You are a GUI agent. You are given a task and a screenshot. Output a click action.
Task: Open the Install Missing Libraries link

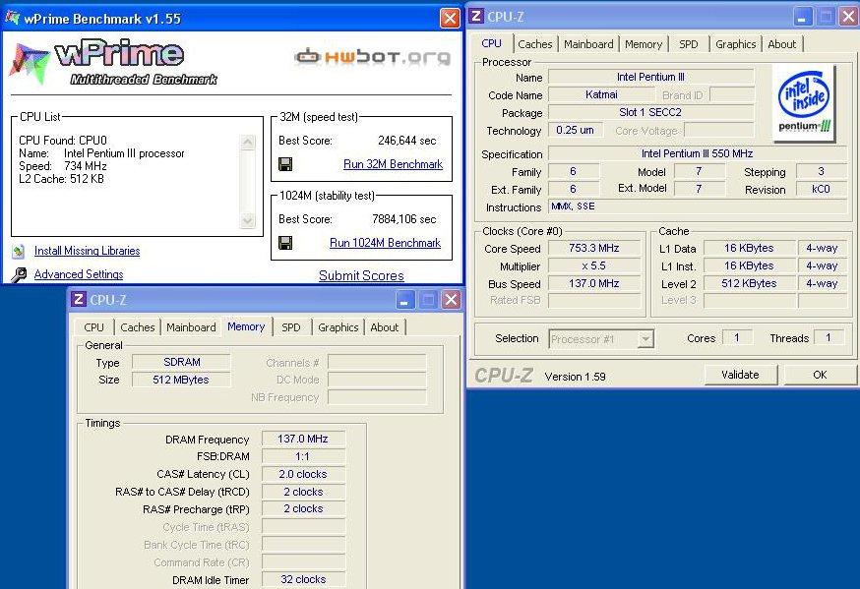coord(88,251)
